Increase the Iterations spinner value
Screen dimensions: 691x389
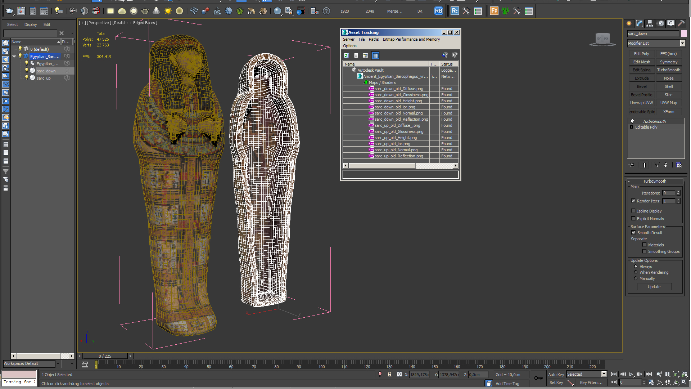(x=678, y=192)
